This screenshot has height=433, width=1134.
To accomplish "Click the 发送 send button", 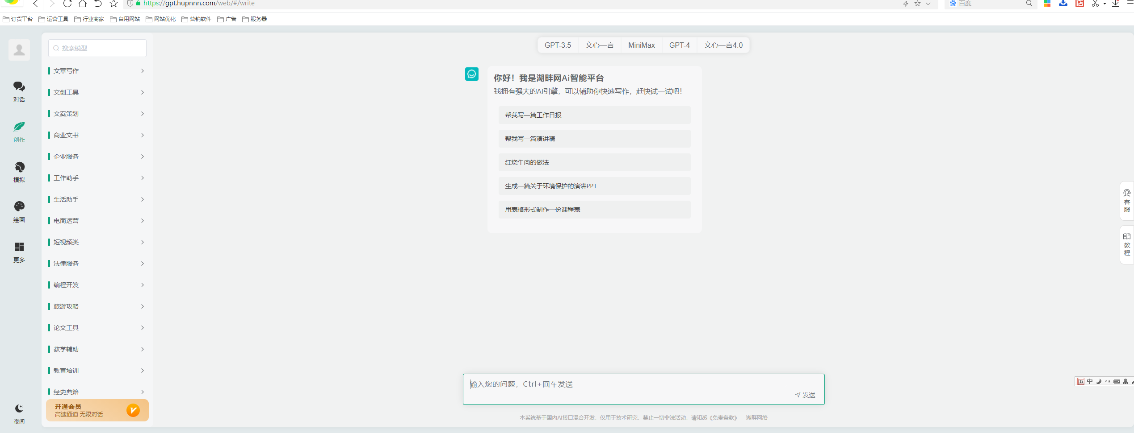I will [805, 395].
